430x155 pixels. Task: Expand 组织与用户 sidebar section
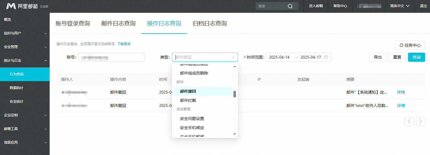point(25,33)
